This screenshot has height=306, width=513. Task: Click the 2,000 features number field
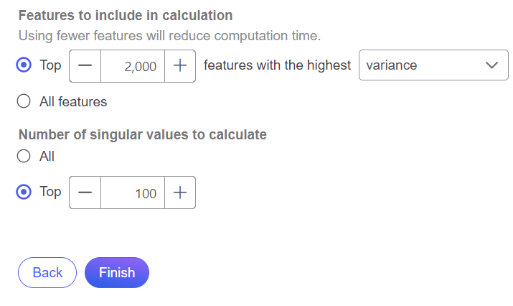133,65
